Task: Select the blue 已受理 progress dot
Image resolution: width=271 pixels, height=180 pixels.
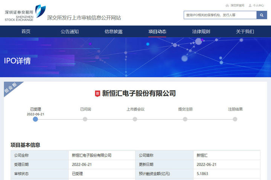Action: coord(35,119)
